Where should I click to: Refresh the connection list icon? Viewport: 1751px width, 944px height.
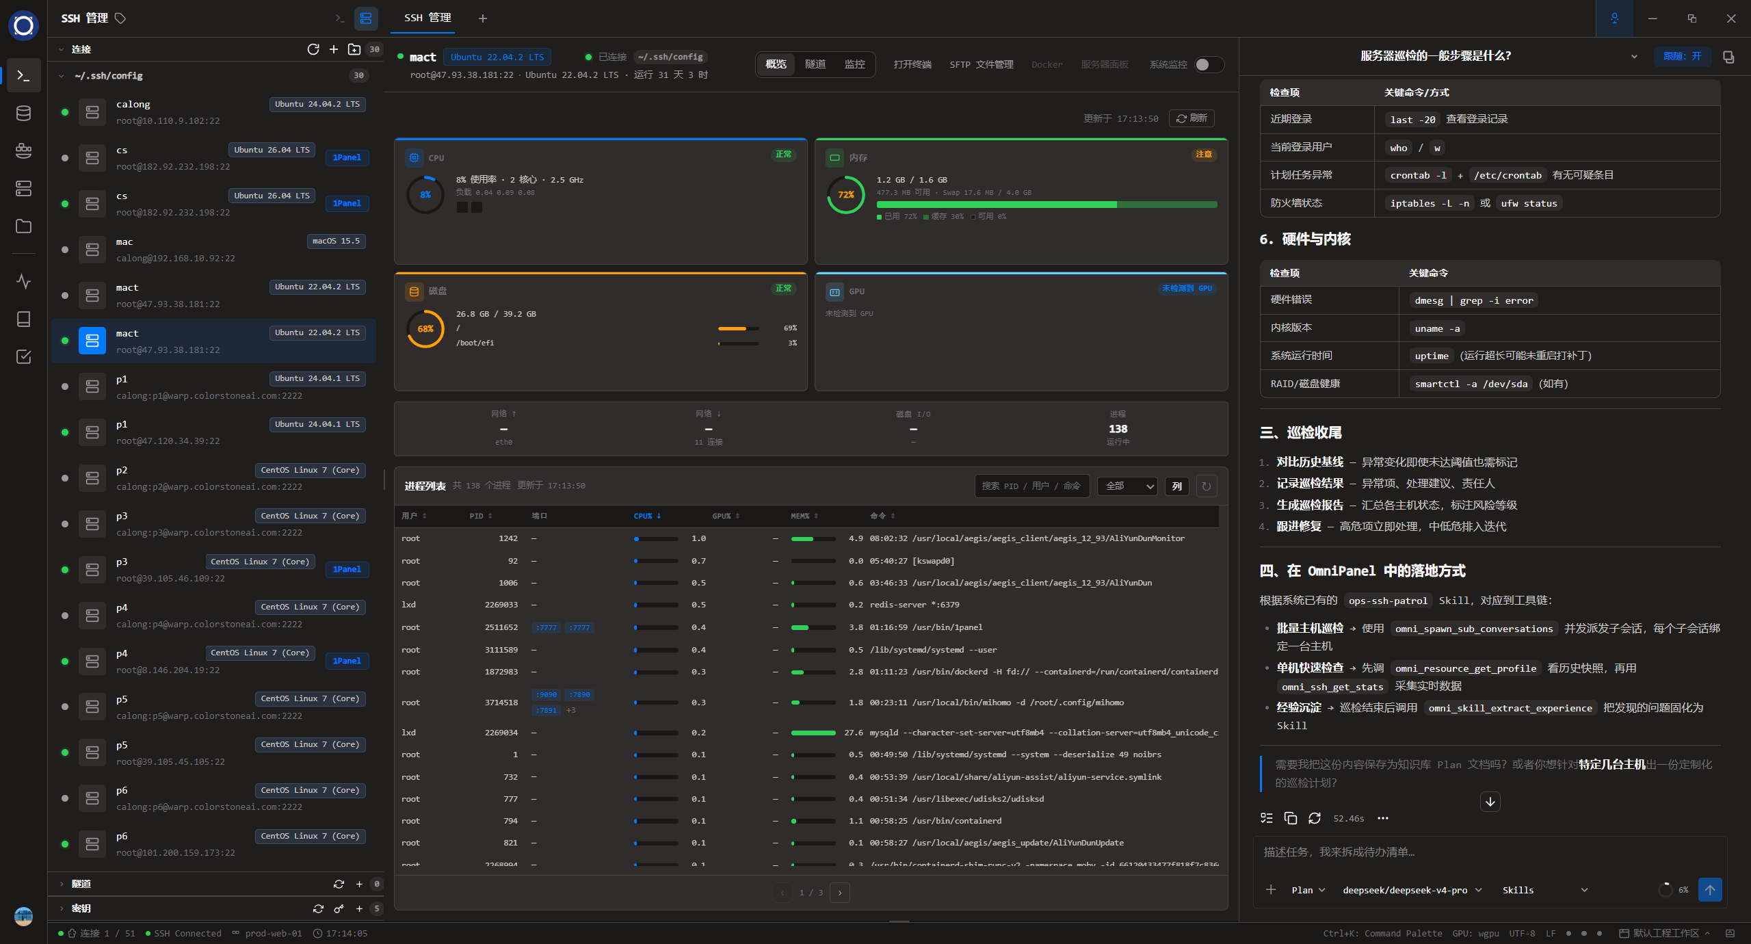point(313,49)
